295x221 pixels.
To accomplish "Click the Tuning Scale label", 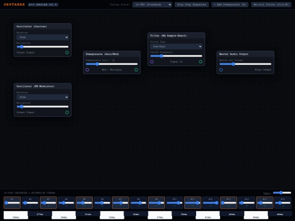I will [120, 4].
